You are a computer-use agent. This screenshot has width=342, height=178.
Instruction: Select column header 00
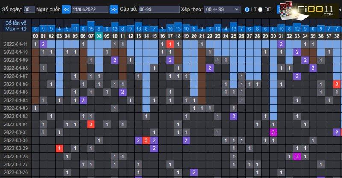[x=35, y=36]
